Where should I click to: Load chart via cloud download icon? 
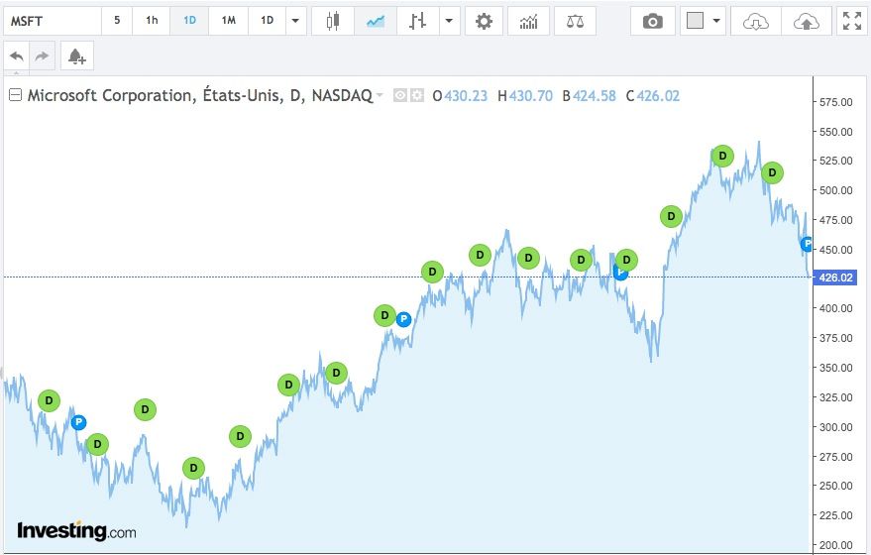[x=756, y=21]
